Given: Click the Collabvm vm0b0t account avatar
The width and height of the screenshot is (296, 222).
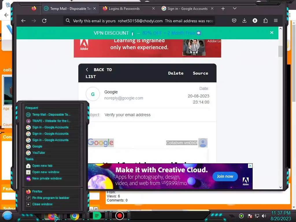Looking at the screenshot, I should pyautogui.click(x=203, y=143).
